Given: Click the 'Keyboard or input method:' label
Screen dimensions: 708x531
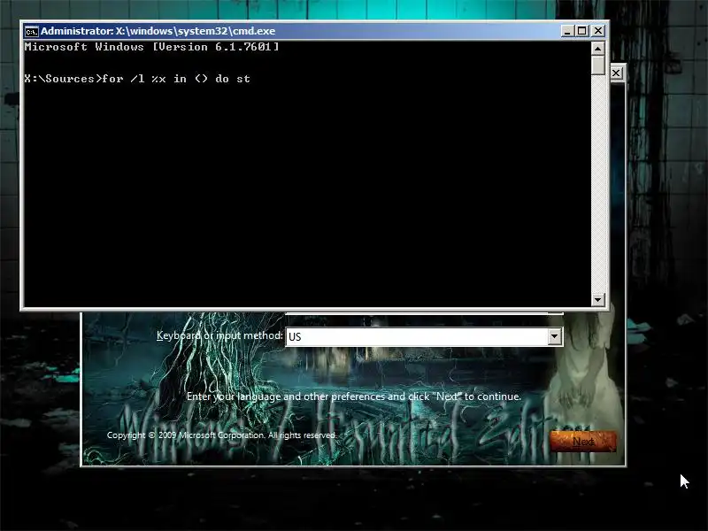Looking at the screenshot, I should 219,335.
